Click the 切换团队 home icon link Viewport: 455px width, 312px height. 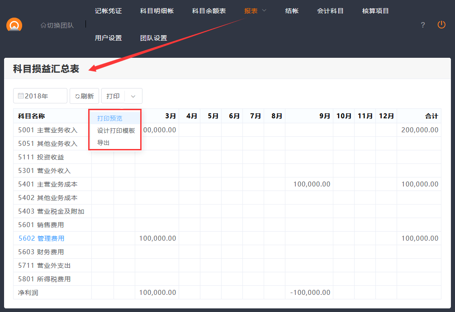57,25
